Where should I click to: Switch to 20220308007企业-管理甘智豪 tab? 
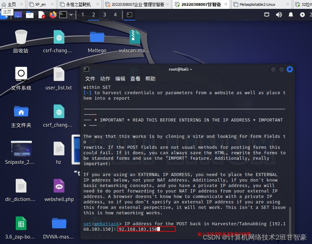[137, 4]
